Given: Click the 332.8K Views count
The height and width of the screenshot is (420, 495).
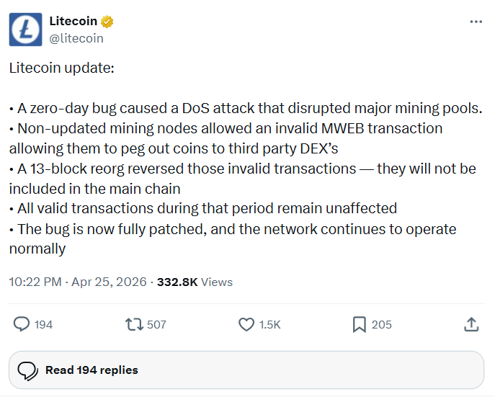Looking at the screenshot, I should (x=195, y=282).
